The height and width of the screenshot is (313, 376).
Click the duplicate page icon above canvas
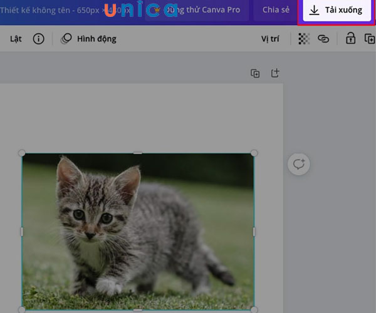click(x=255, y=73)
